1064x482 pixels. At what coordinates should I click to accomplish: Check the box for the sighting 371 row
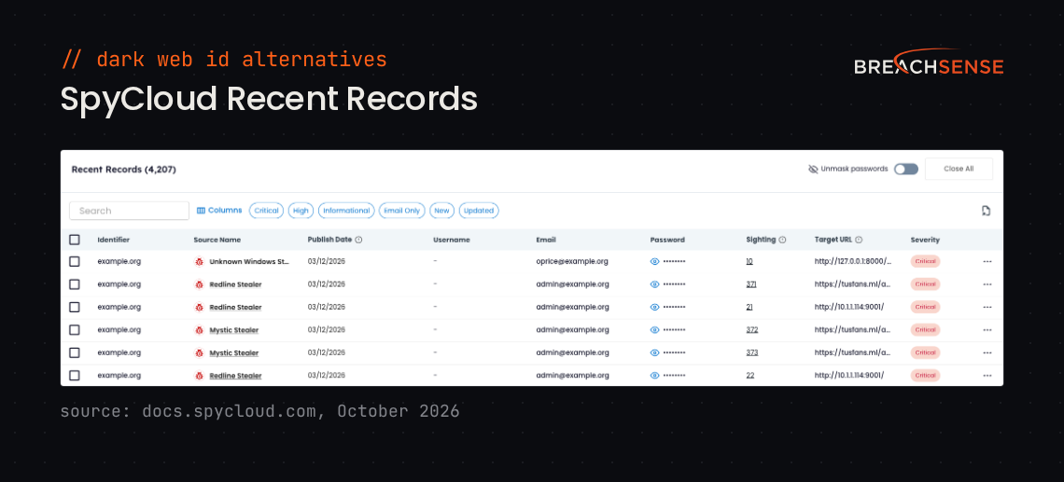pos(75,284)
